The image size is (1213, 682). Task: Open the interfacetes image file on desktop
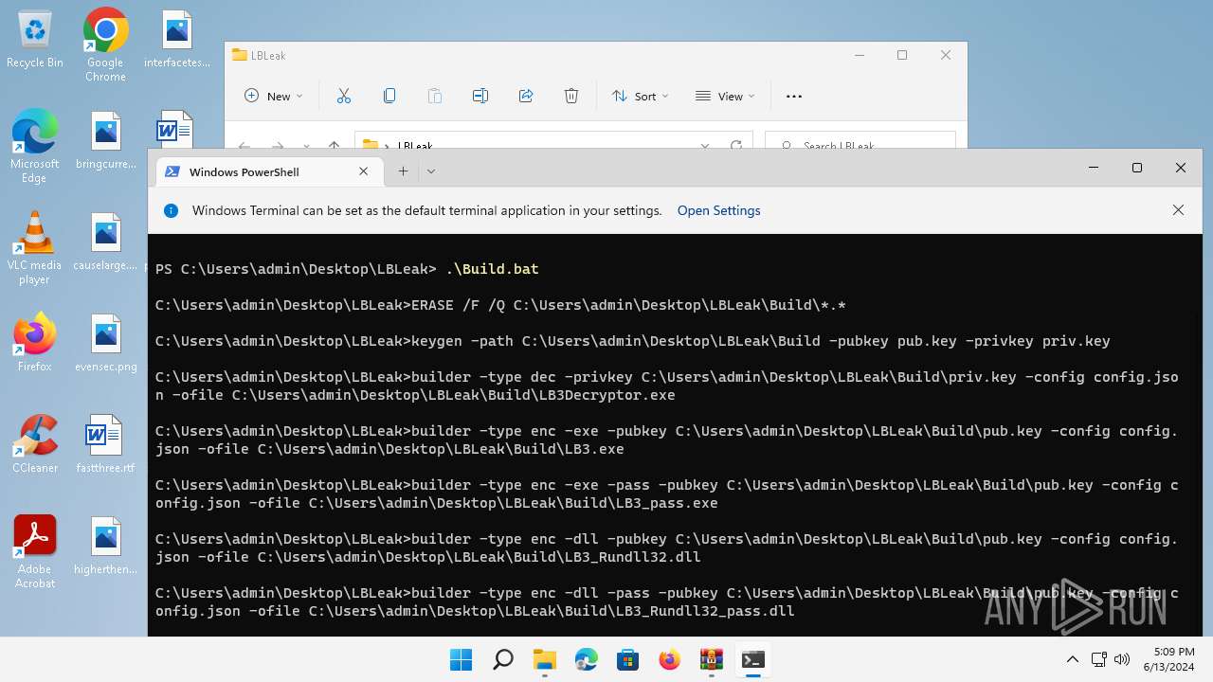click(177, 40)
